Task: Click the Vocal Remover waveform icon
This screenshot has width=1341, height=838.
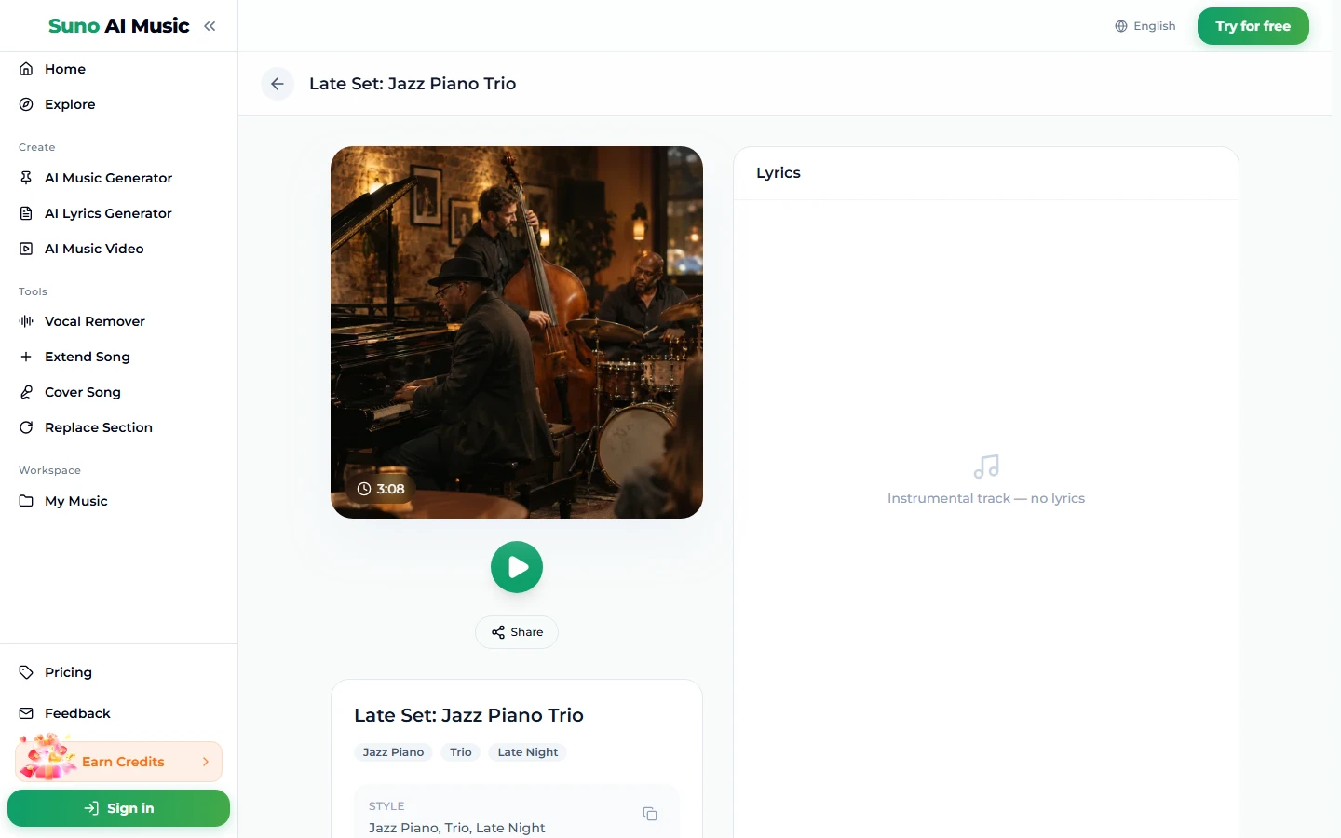Action: [x=26, y=321]
